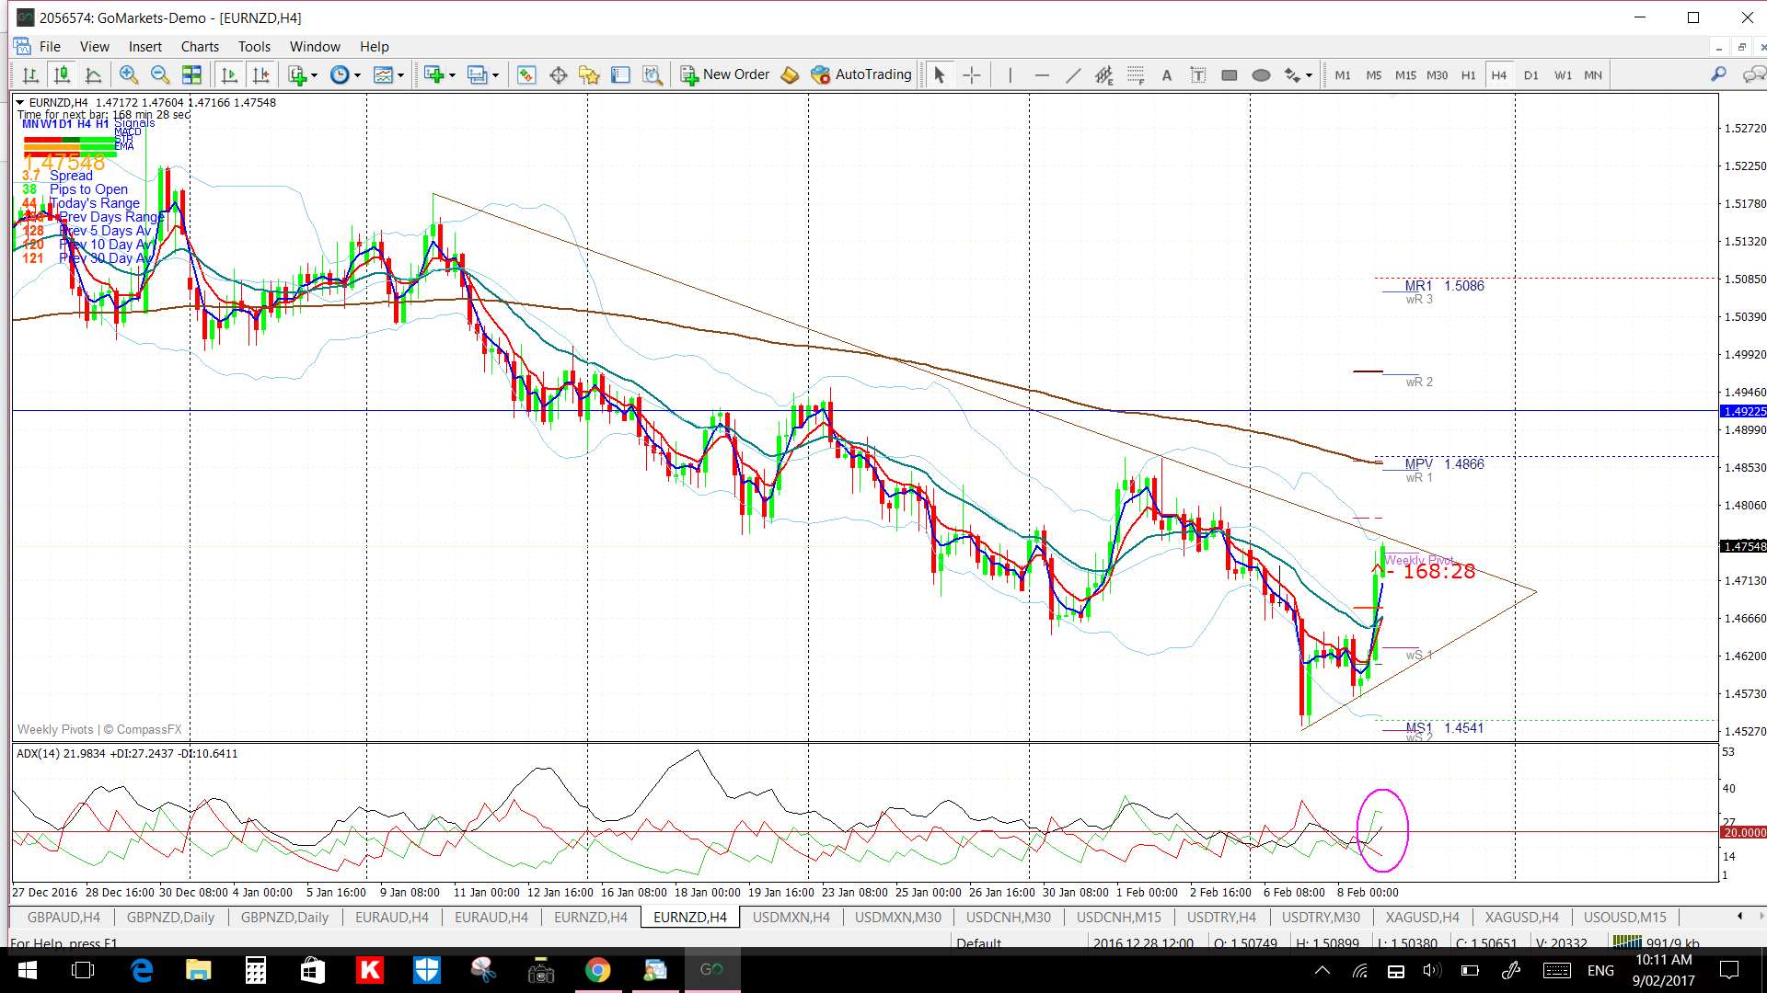This screenshot has width=1767, height=993.
Task: Open Chrome from the Windows taskbar
Action: coord(597,970)
